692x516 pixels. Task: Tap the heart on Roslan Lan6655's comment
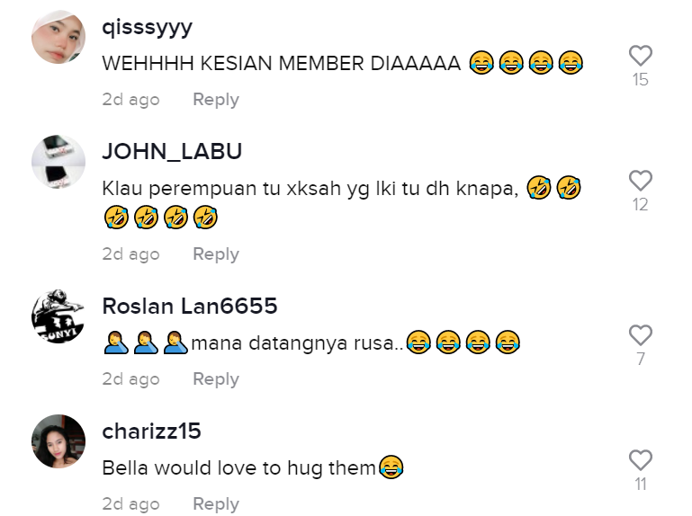click(641, 335)
